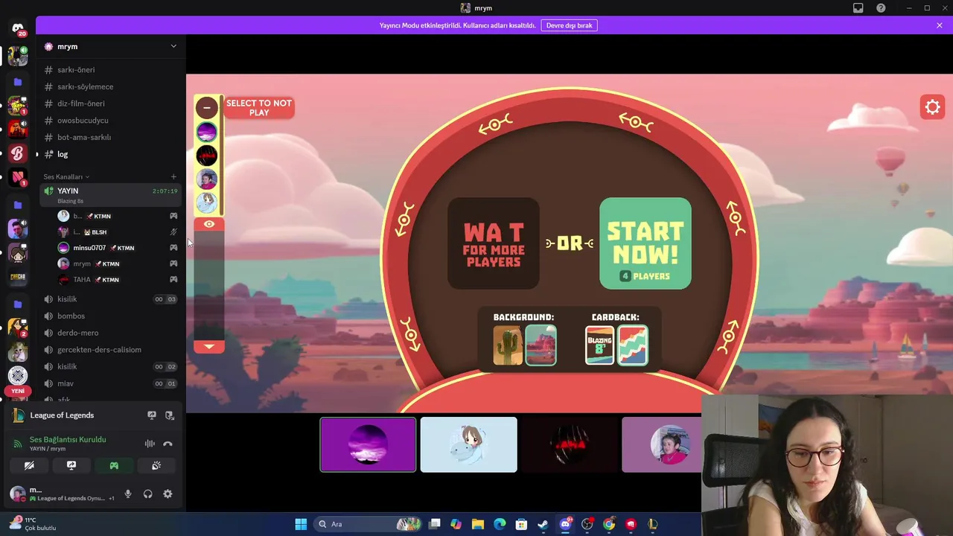Image resolution: width=953 pixels, height=536 pixels.
Task: Select the red canyon background
Action: click(x=541, y=345)
